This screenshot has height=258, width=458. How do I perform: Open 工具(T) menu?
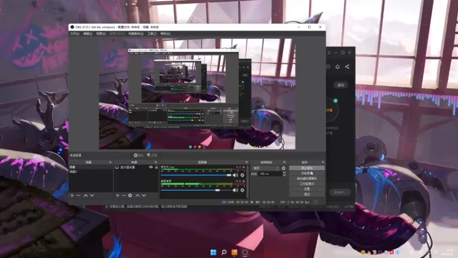click(152, 34)
